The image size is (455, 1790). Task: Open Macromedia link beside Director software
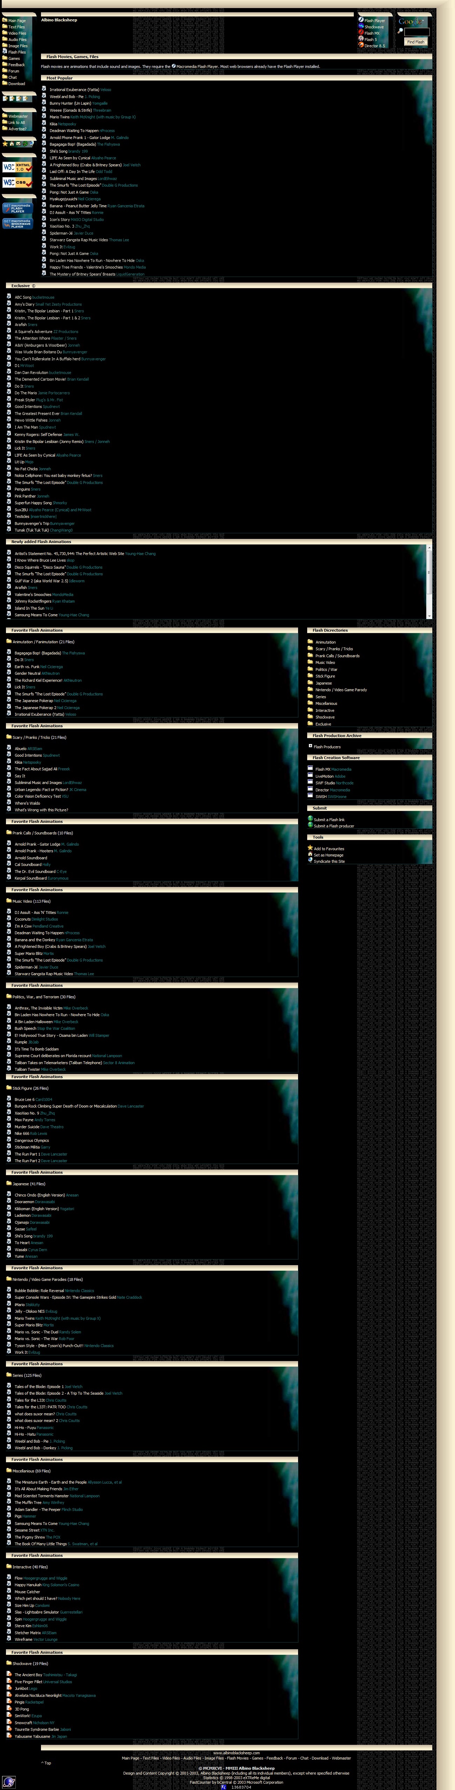point(340,789)
